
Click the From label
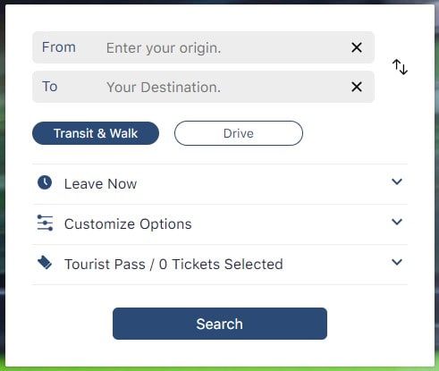click(x=59, y=47)
